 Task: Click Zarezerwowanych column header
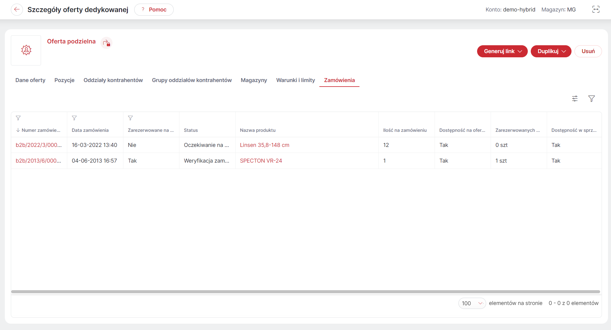point(518,130)
